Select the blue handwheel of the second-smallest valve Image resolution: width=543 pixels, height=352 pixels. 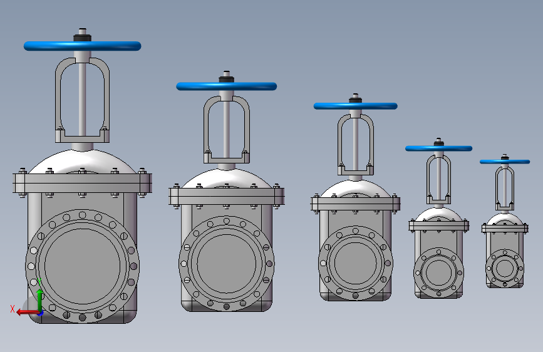(439, 148)
